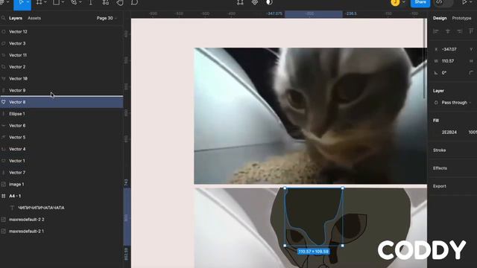477x268 pixels.
Task: Open the Pass through blend dropdown
Action: [456, 103]
